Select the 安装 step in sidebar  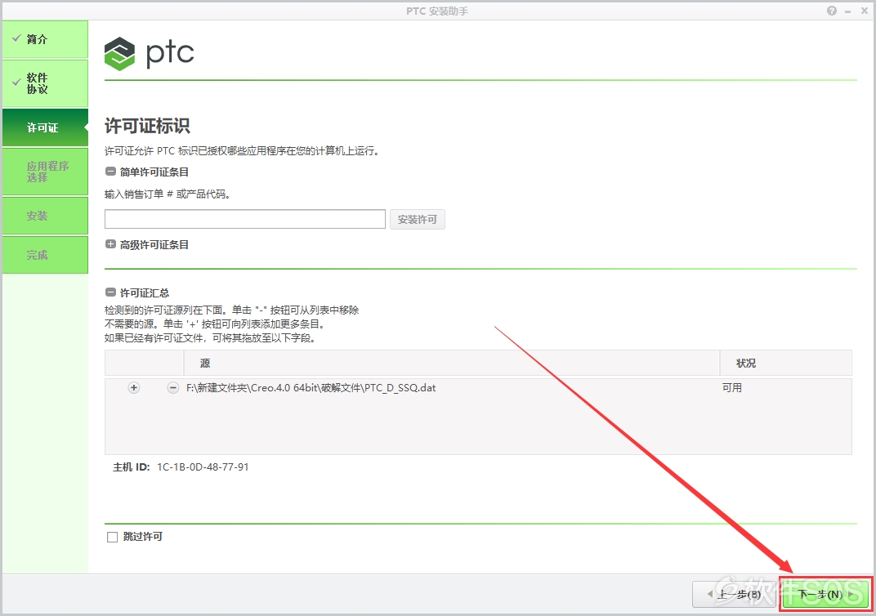45,216
